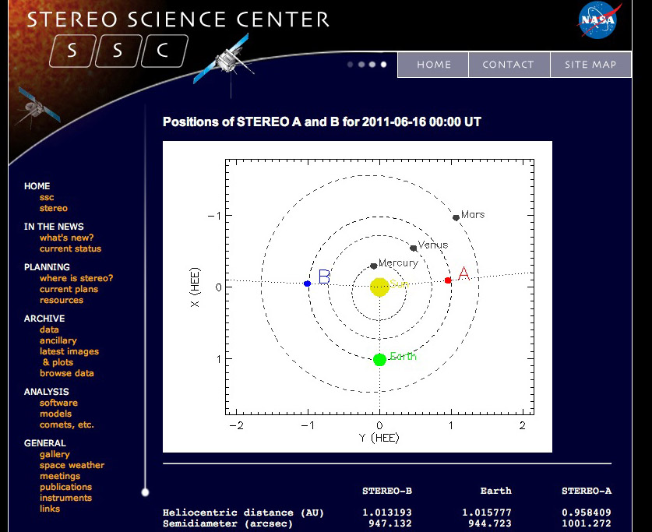Click the value 944.723
The image size is (652, 532).
(490, 523)
